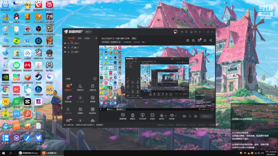
Task: Toggle the lock on 全屏 1 source
Action: (68, 52)
